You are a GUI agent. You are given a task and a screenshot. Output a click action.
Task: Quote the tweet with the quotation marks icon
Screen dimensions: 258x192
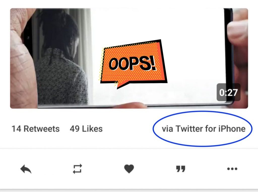point(181,169)
